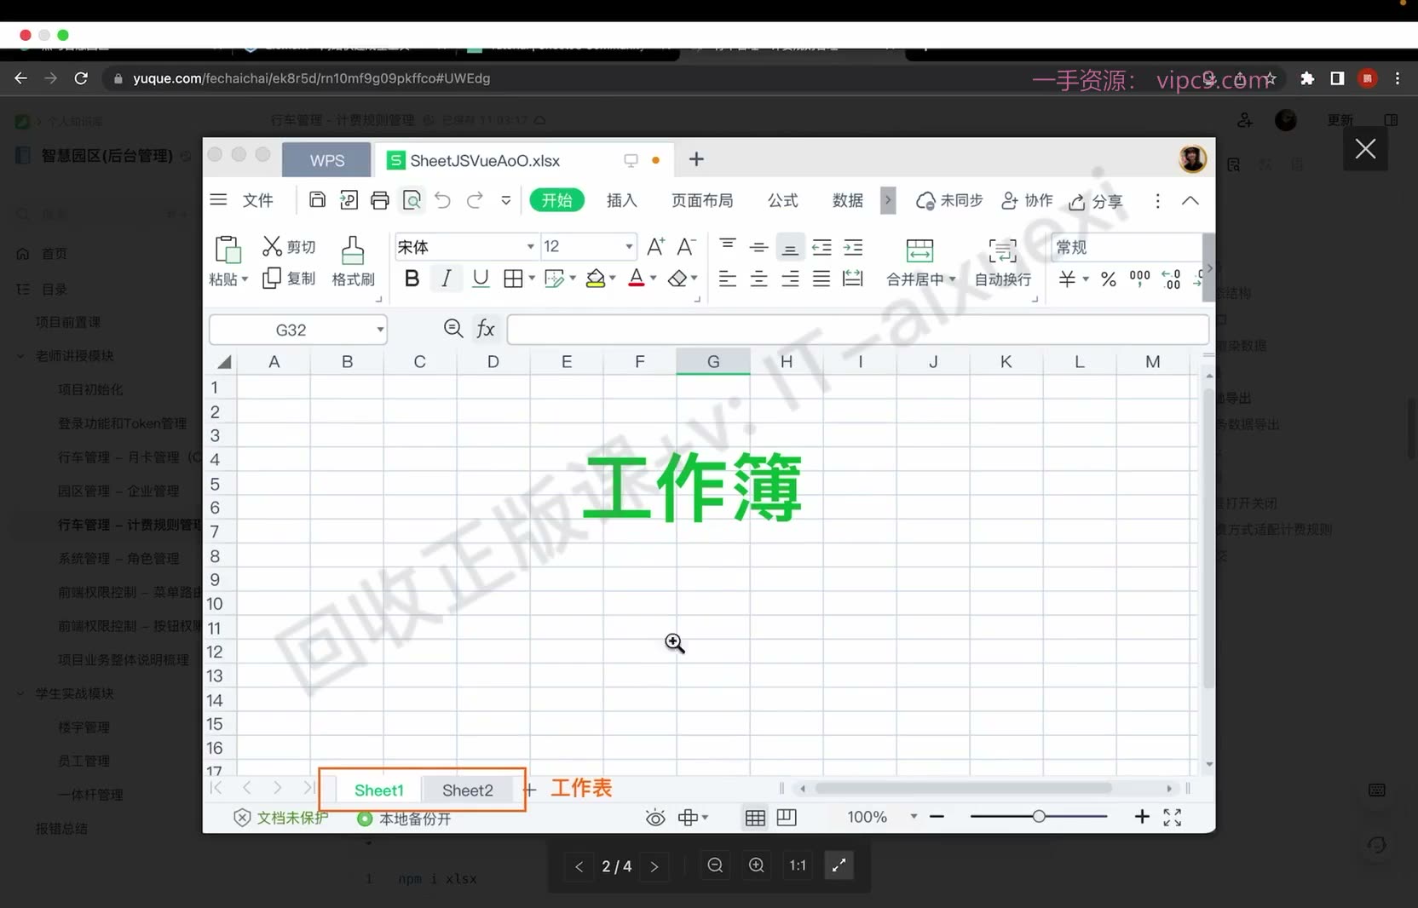The height and width of the screenshot is (908, 1418).
Task: Click the paste clipboard icon
Action: pos(228,250)
